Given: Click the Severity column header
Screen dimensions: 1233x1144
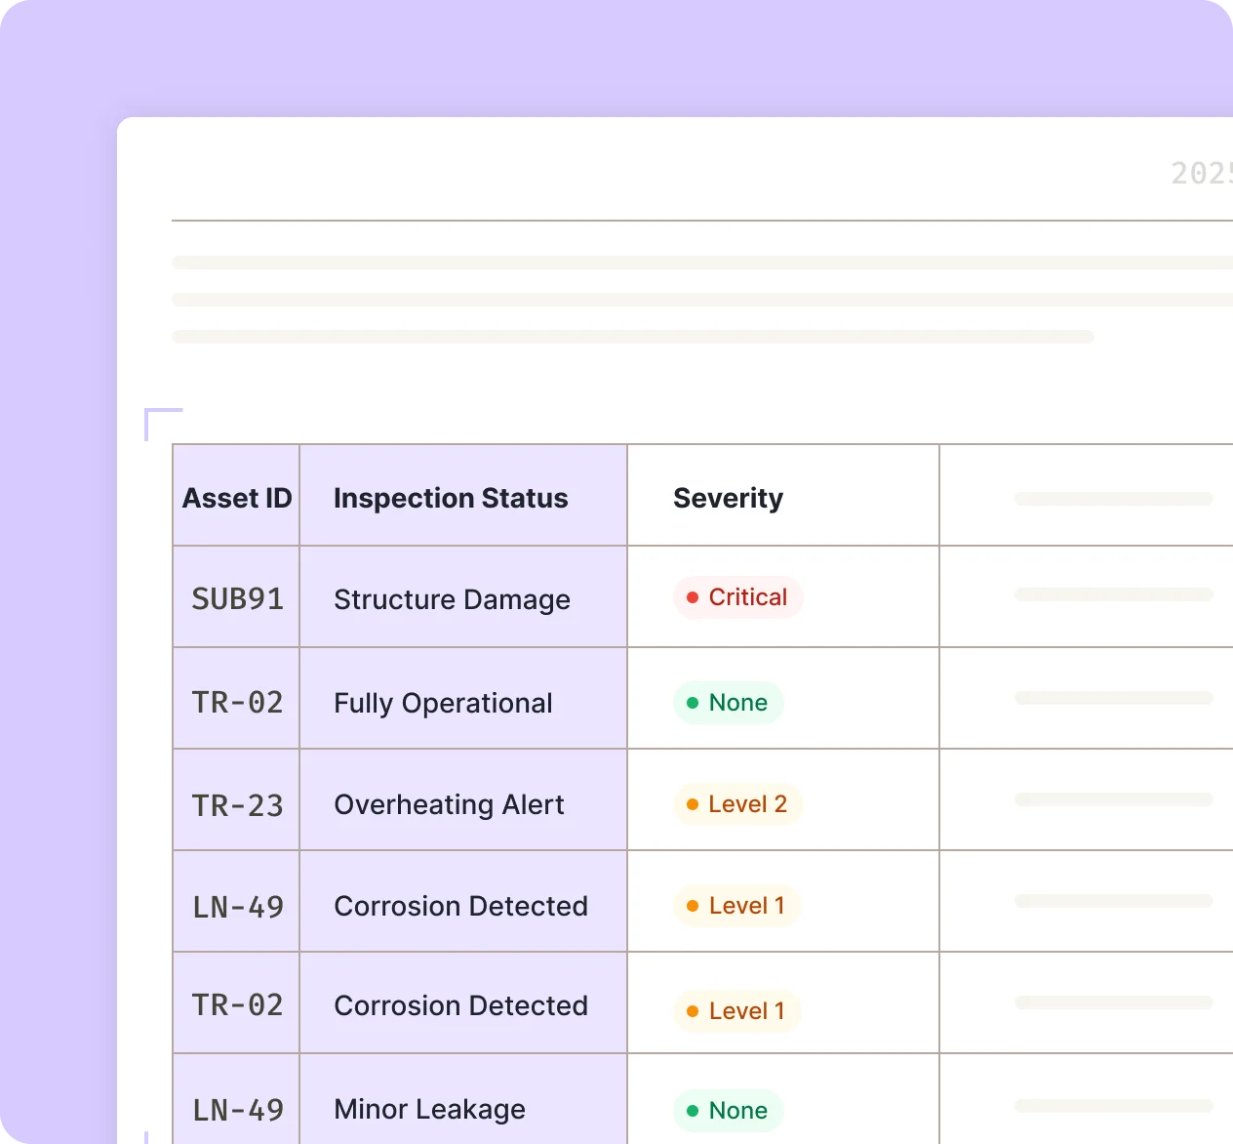Looking at the screenshot, I should [728, 498].
